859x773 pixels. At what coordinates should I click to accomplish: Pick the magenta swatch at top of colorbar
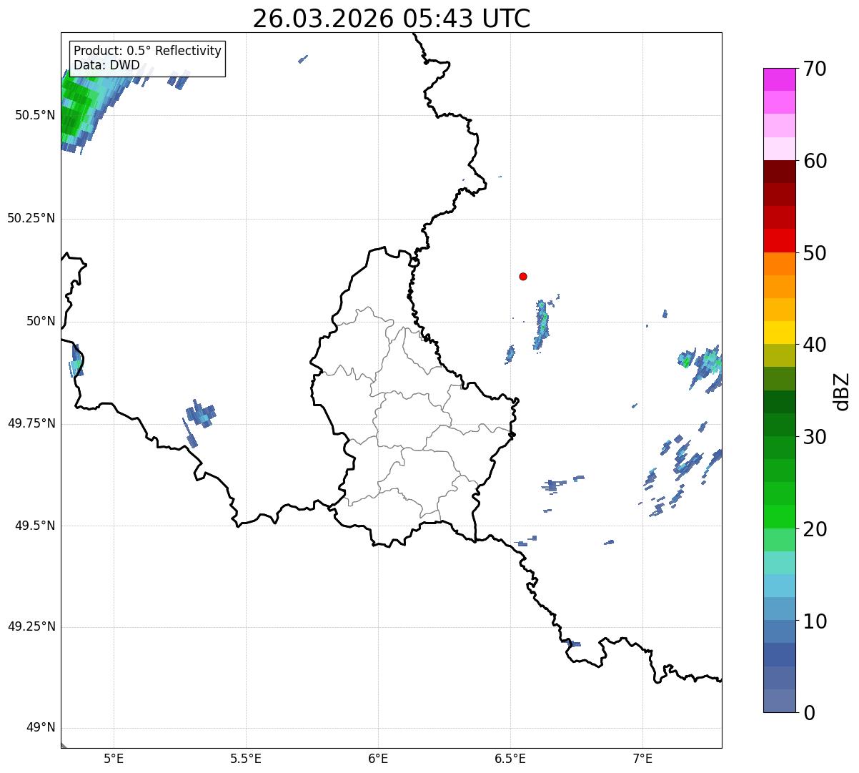click(779, 79)
